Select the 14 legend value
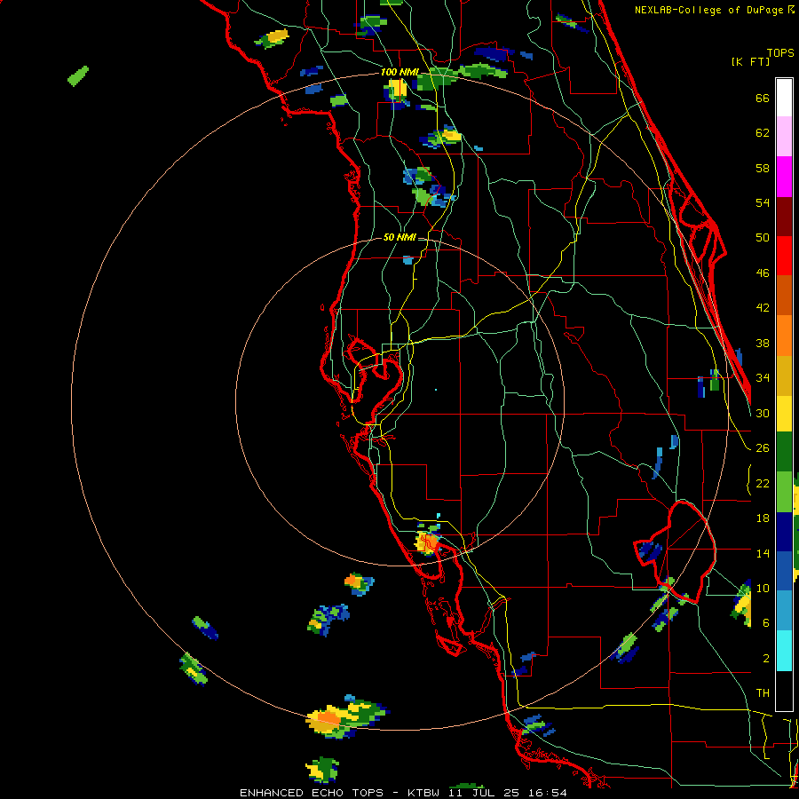 point(763,553)
